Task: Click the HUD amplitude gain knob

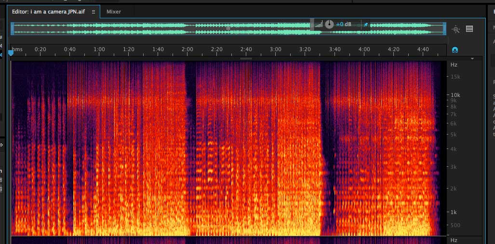Action: click(329, 24)
